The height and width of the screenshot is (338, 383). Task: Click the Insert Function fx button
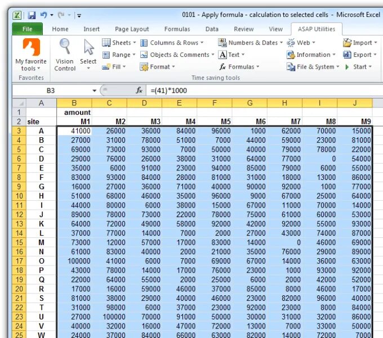pyautogui.click(x=139, y=91)
